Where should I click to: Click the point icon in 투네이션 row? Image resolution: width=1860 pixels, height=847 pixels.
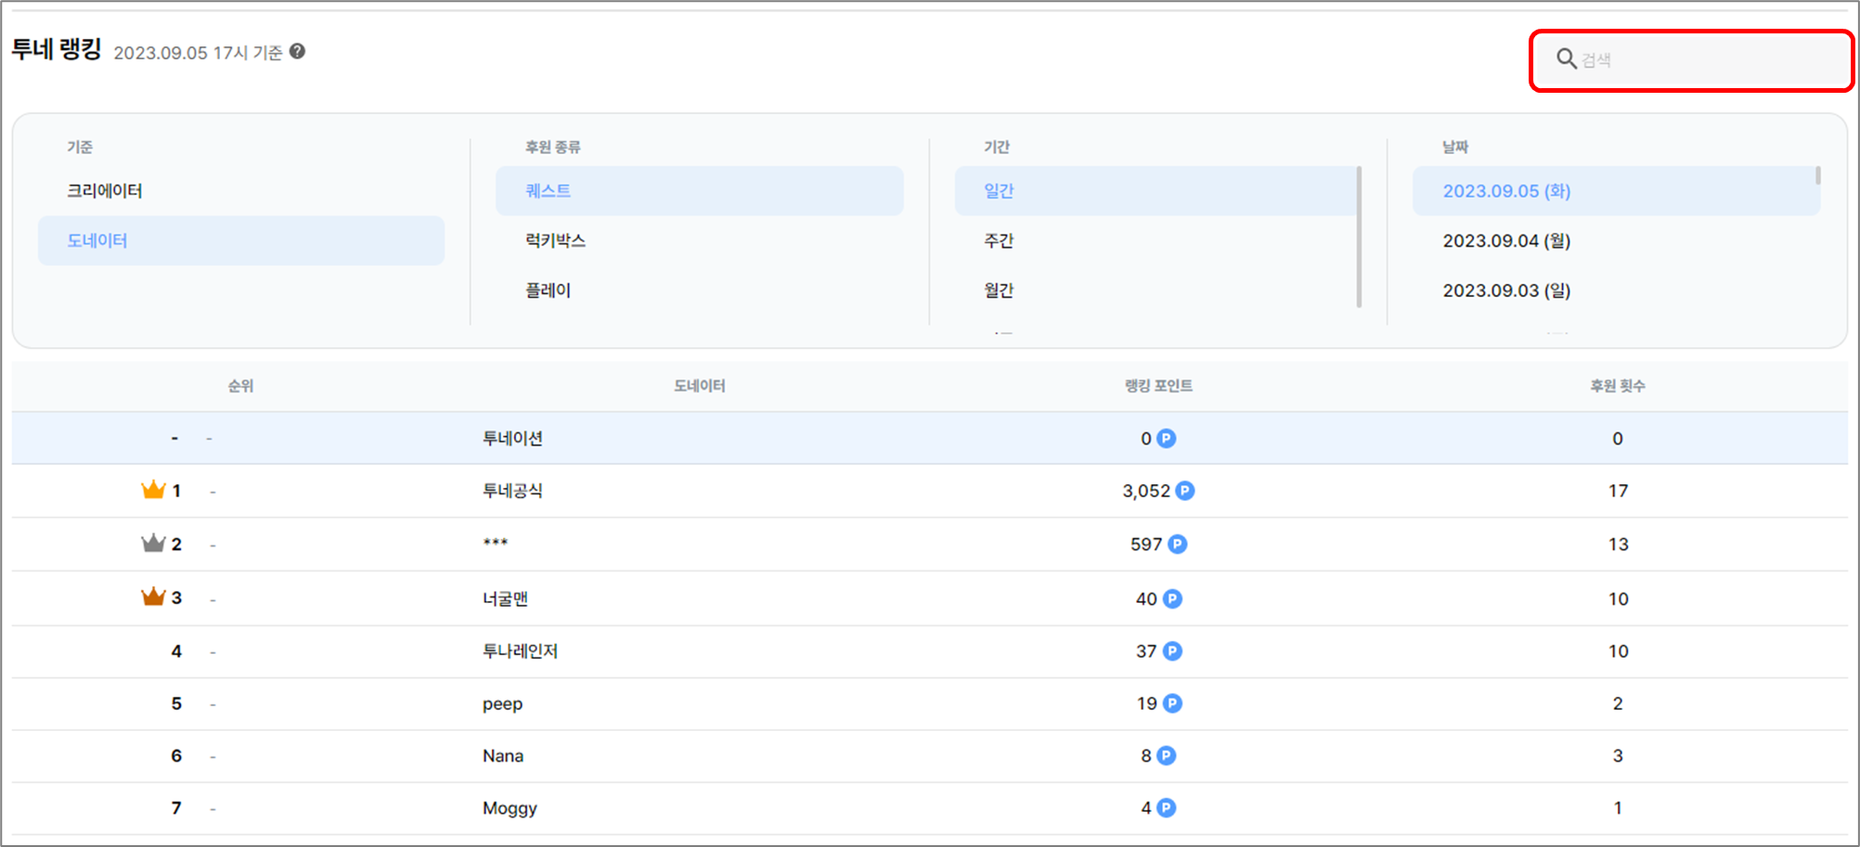coord(1167,439)
